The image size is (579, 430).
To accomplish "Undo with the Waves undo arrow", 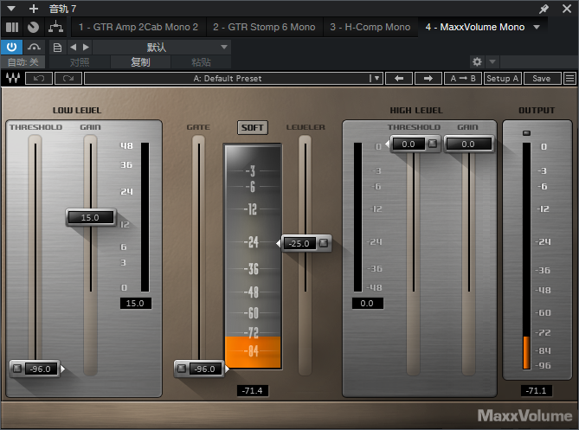I will [39, 78].
